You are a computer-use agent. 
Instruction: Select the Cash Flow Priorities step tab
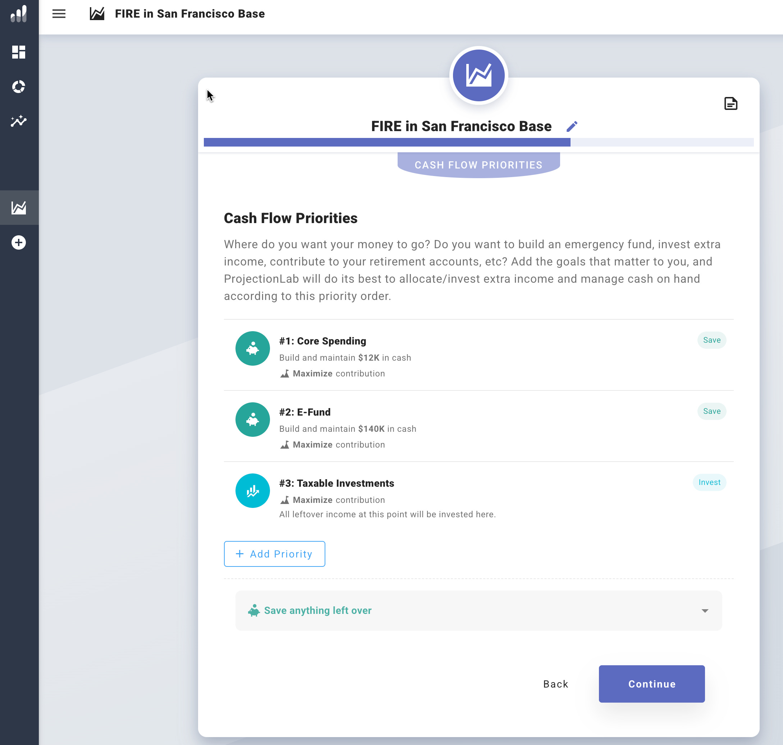click(479, 165)
